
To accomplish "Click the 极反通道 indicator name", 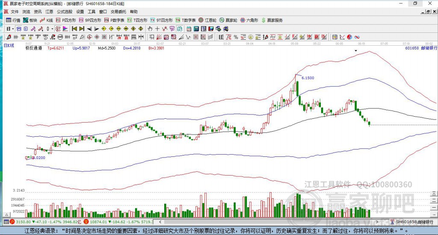I will click(x=34, y=48).
